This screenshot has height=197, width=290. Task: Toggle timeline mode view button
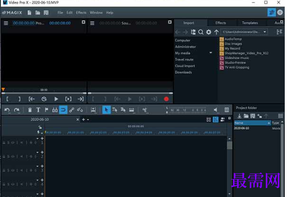click(x=216, y=119)
